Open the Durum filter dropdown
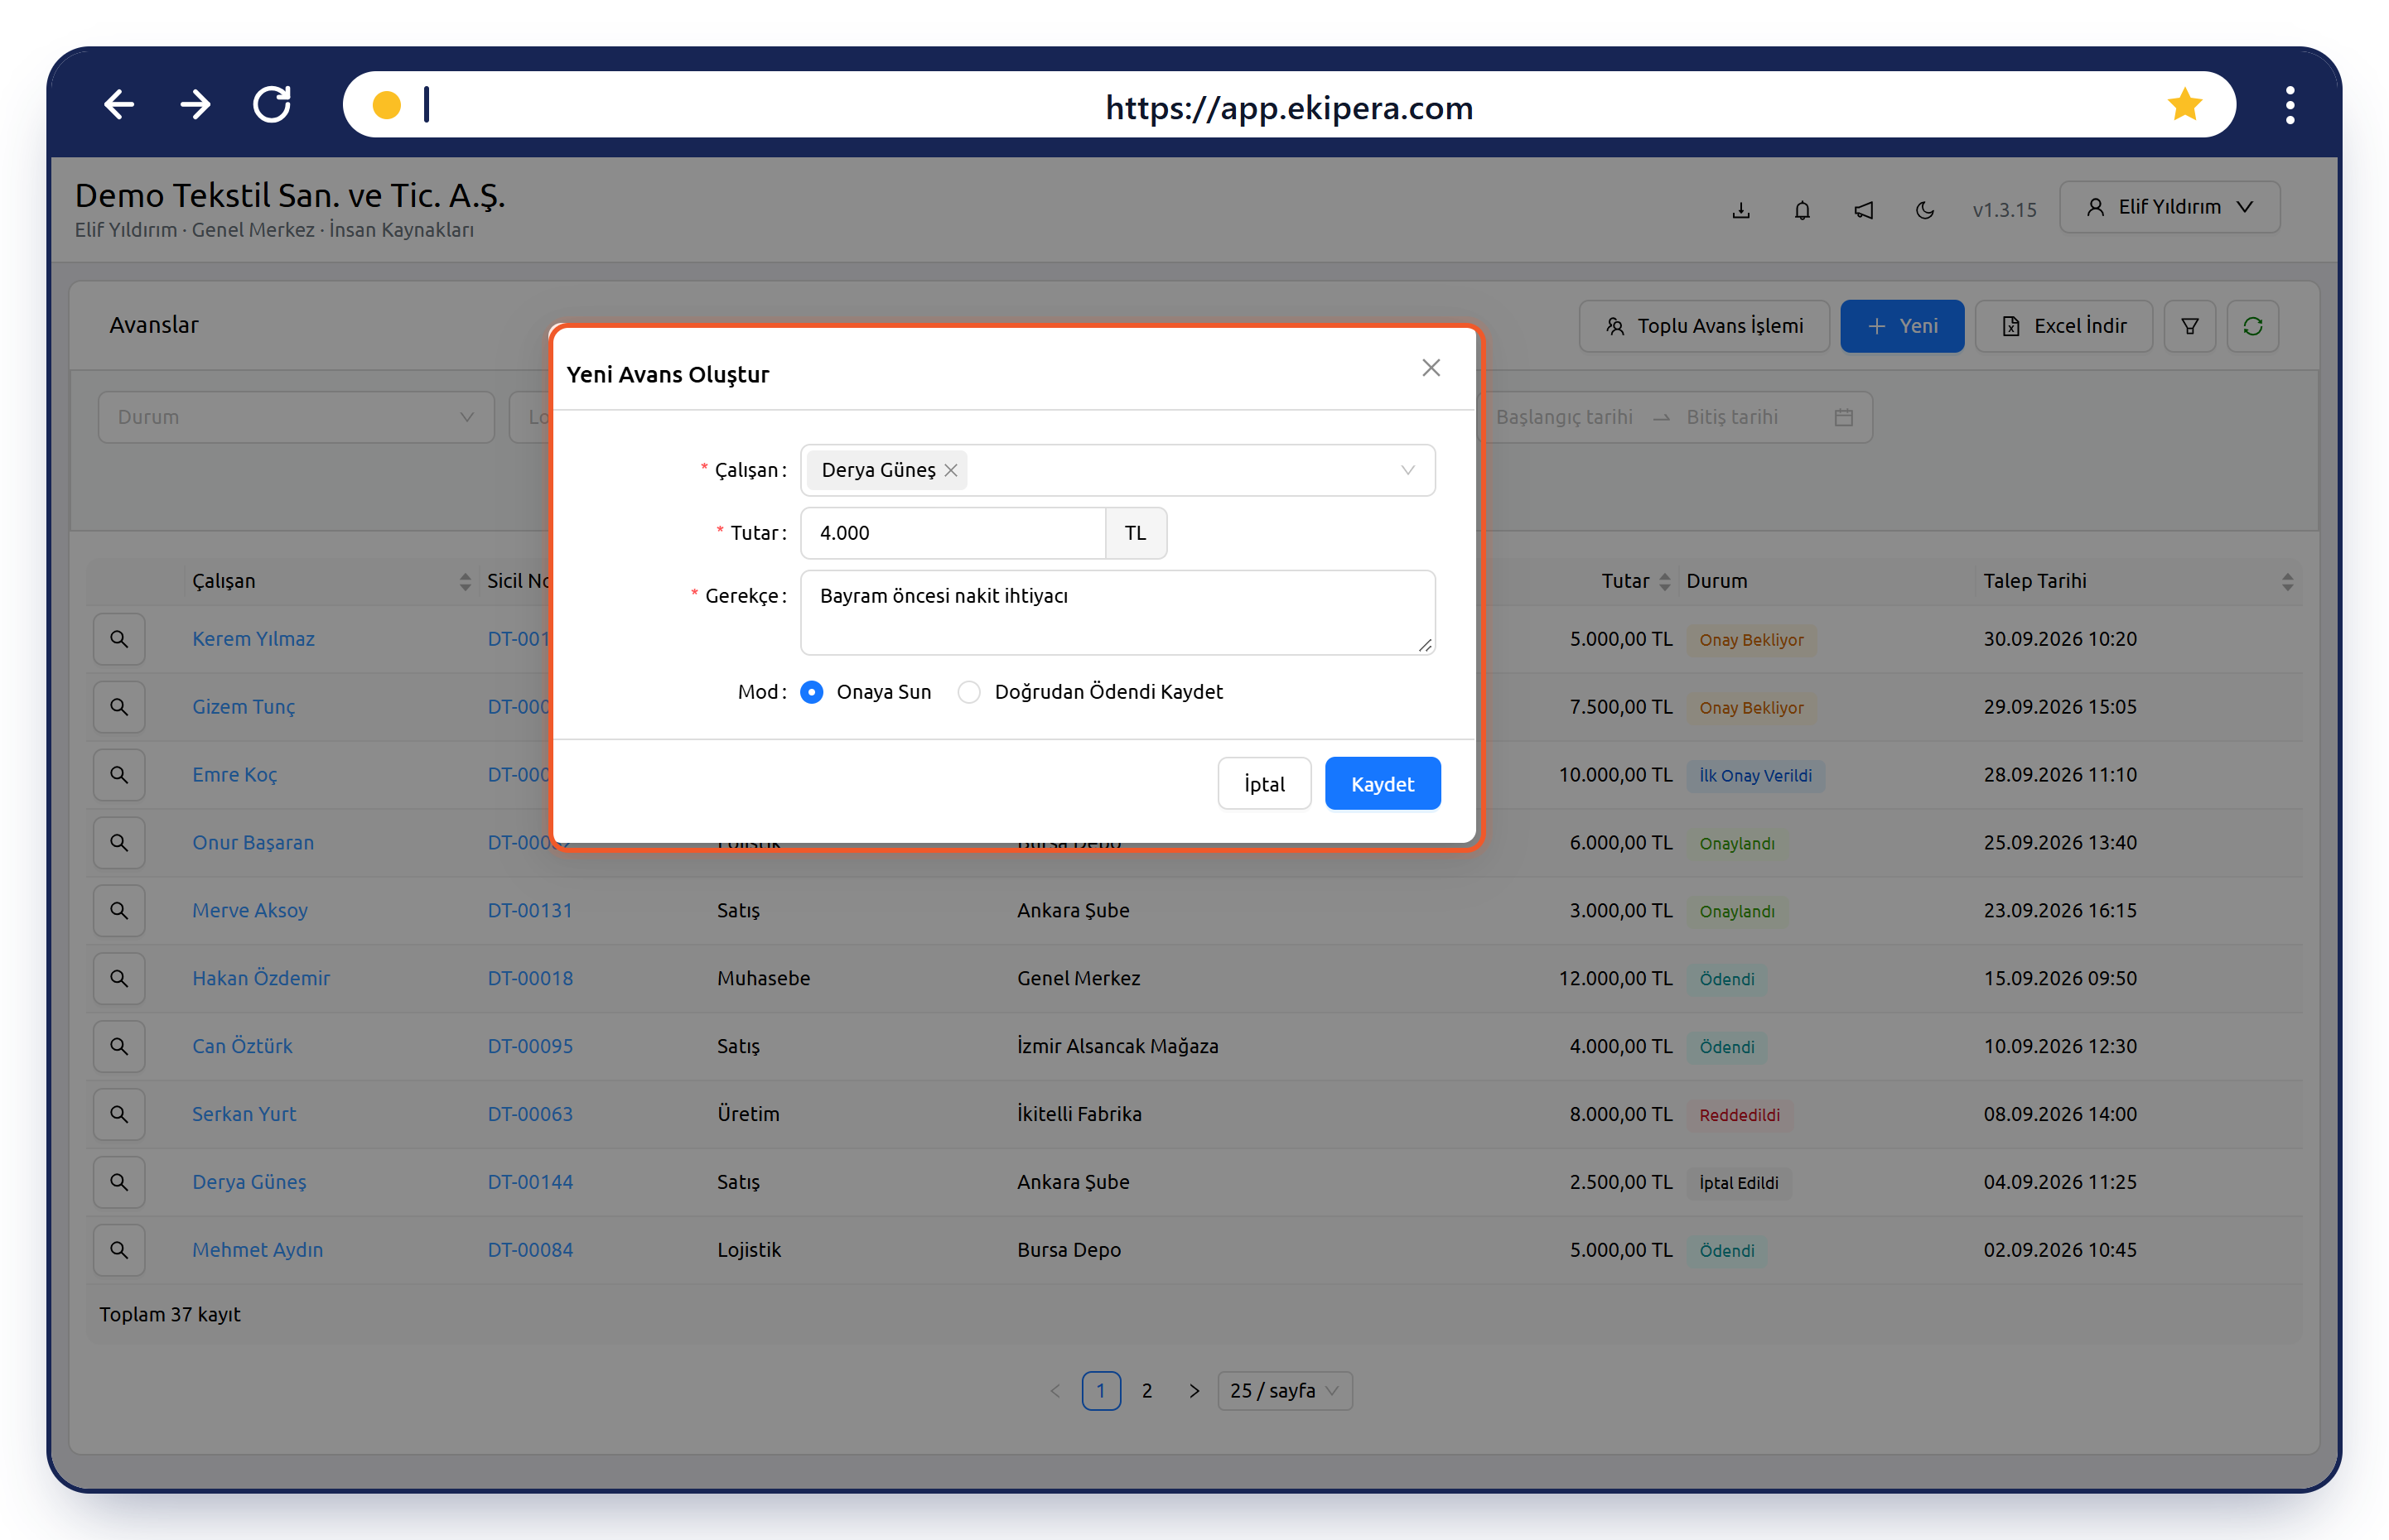2389x1540 pixels. 296,417
